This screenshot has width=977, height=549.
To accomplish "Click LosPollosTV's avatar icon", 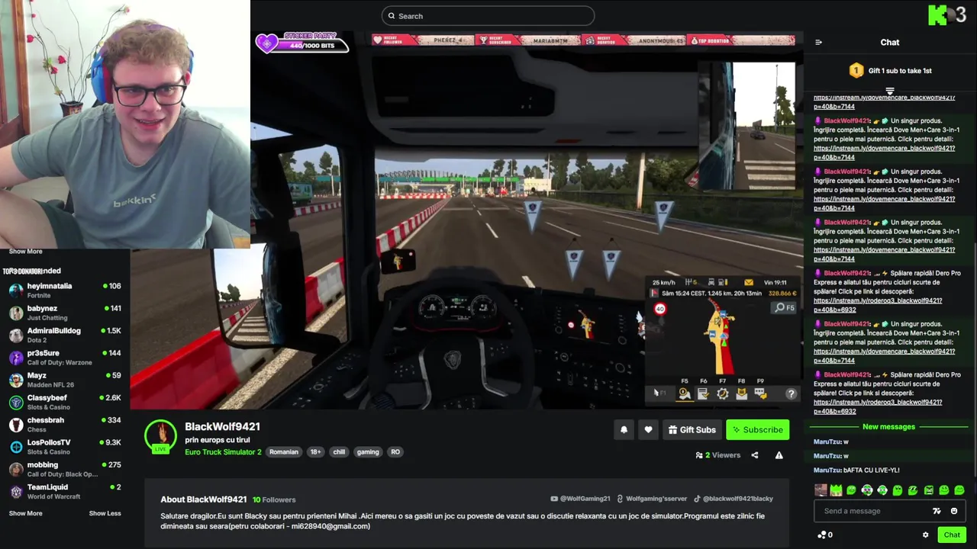I will tap(16, 447).
